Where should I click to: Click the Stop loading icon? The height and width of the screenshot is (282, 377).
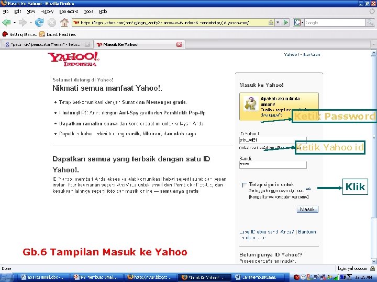[x=51, y=22]
